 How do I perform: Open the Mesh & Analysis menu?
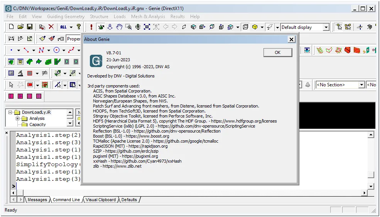tap(148, 17)
